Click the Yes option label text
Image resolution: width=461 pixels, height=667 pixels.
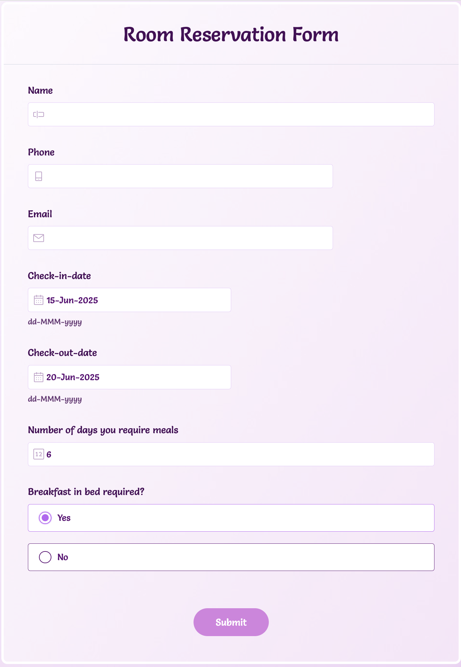click(64, 518)
